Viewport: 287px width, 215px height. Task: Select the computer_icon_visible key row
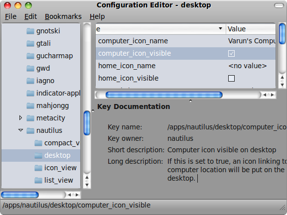[x=185, y=53]
